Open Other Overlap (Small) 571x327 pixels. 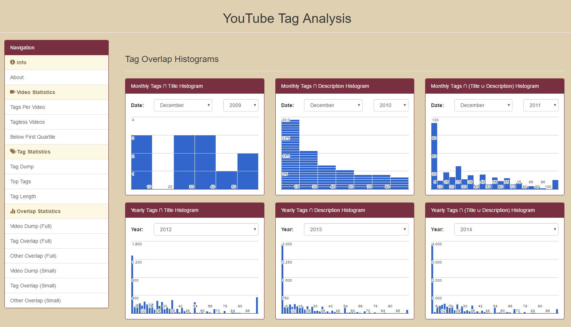[56, 301]
